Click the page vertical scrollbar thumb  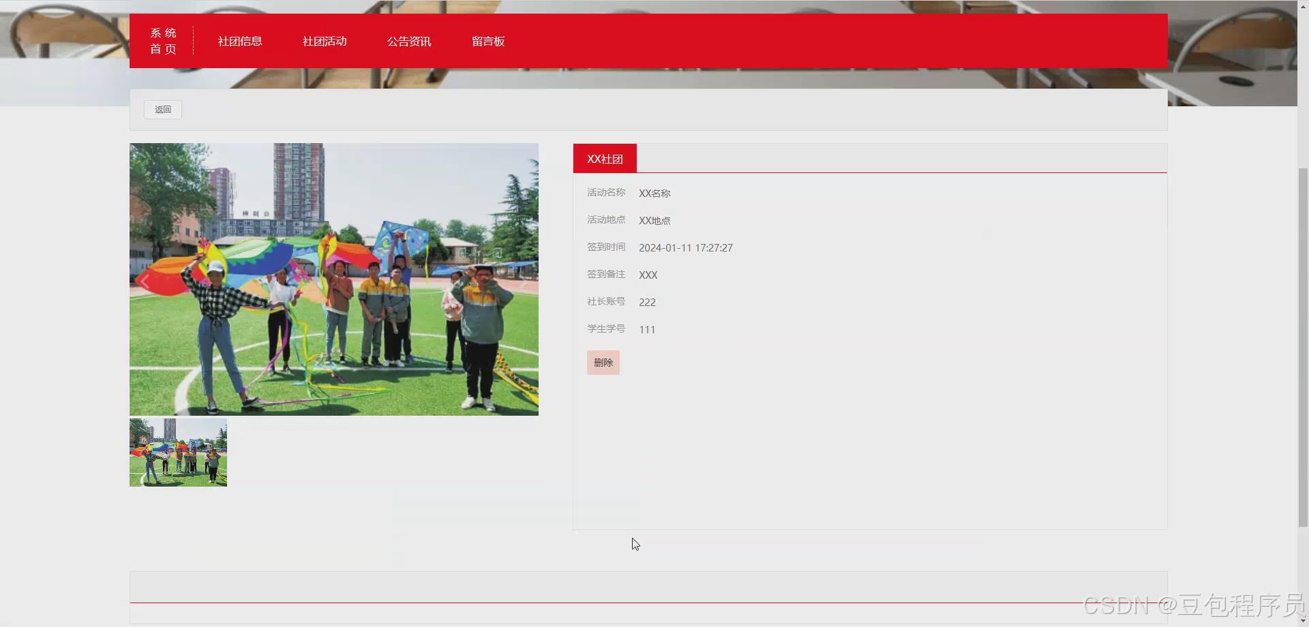click(1303, 348)
